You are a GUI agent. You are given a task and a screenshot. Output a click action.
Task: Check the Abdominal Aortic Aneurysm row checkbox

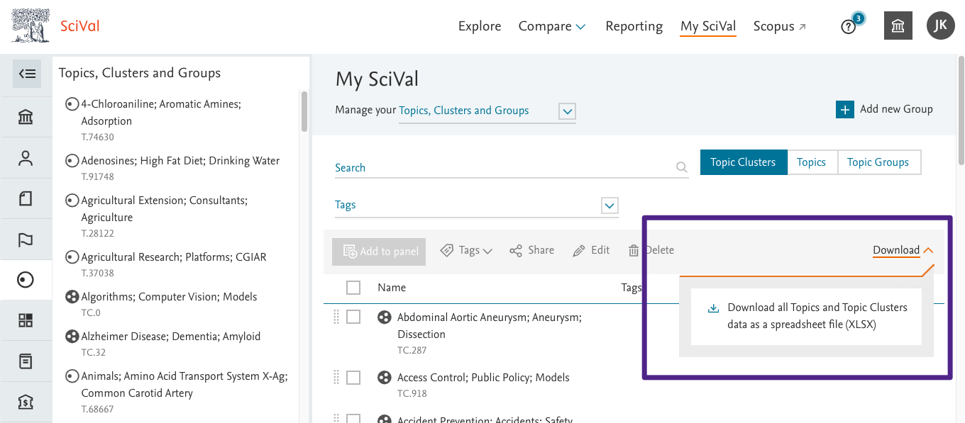pos(353,317)
